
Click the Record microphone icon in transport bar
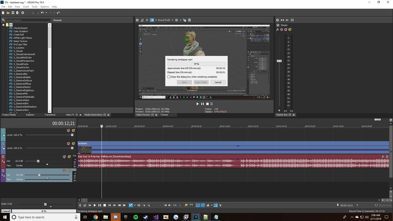pos(80,205)
